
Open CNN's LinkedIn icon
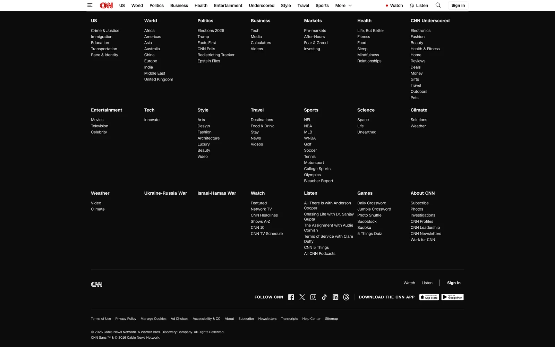coord(335,297)
